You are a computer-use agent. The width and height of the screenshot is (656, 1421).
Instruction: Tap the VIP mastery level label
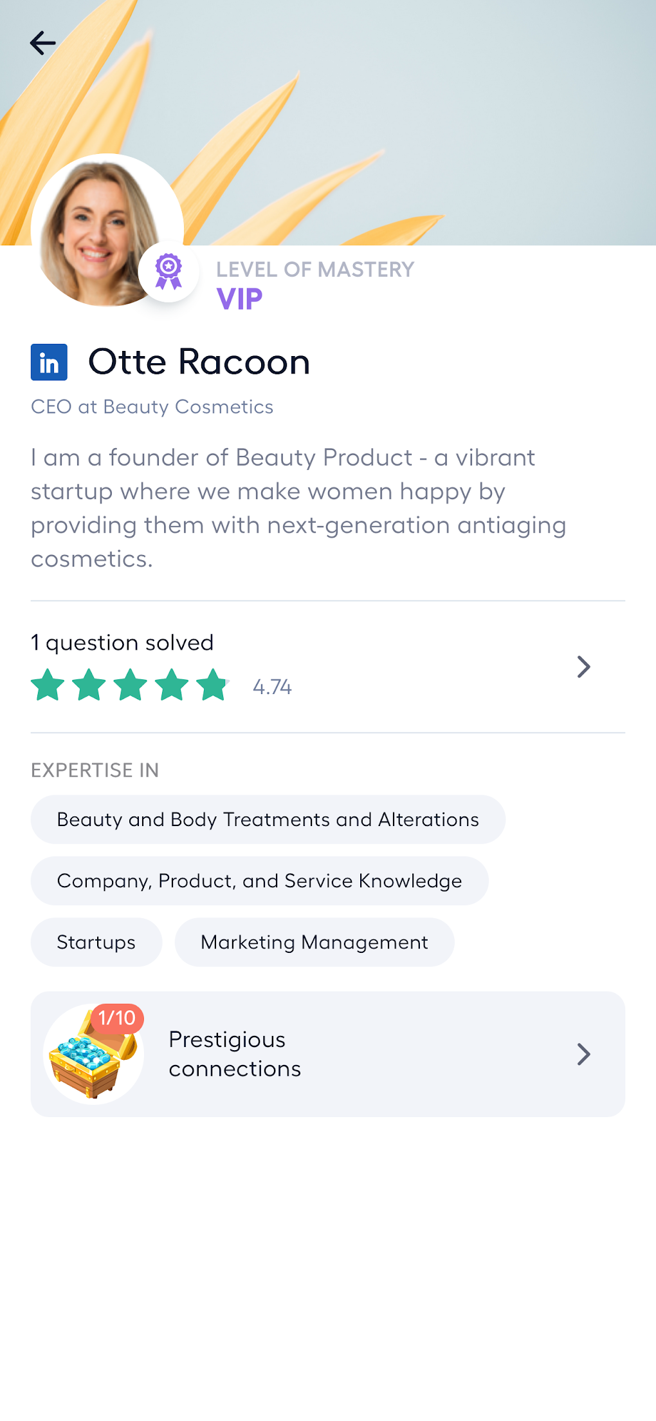240,299
